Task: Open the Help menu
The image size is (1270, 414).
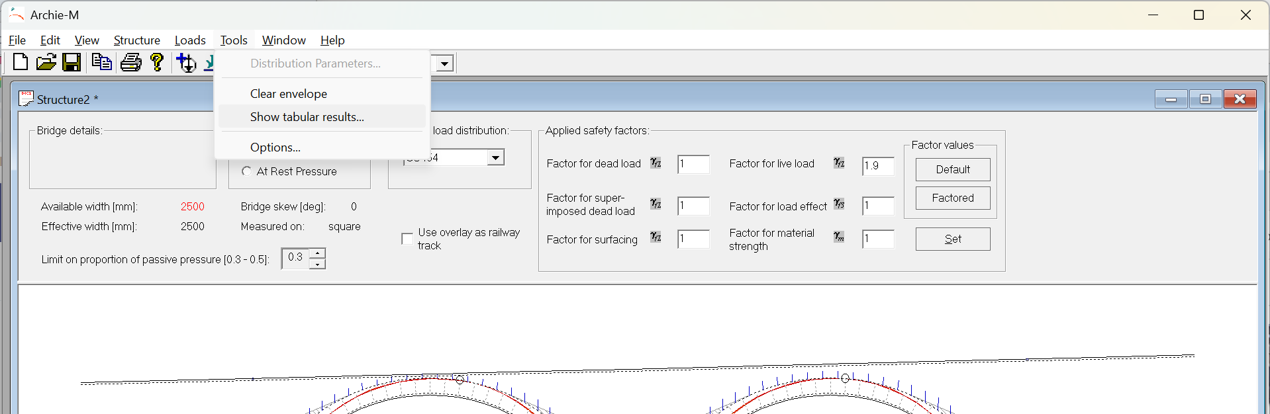Action: 332,40
